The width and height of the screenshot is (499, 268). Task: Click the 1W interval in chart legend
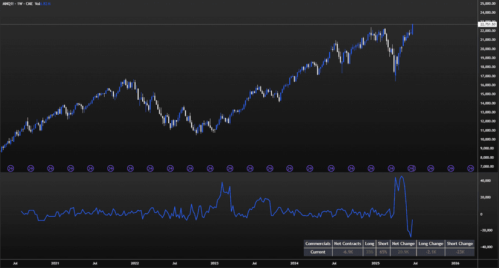click(x=20, y=4)
